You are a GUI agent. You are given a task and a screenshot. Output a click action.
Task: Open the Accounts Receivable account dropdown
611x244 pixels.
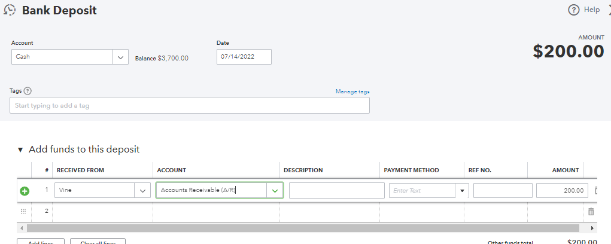click(275, 191)
